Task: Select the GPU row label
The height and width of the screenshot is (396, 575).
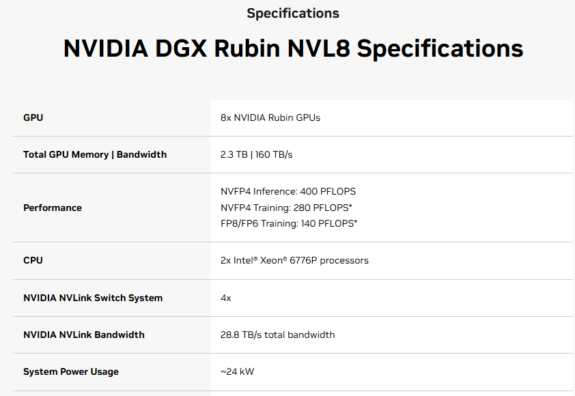Action: tap(33, 117)
